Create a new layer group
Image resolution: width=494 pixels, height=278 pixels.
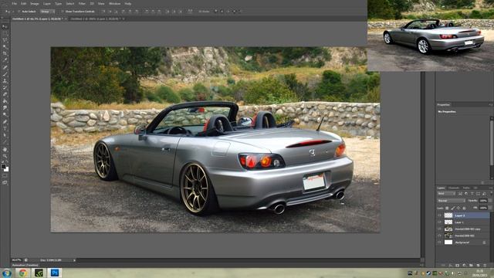pyautogui.click(x=471, y=266)
